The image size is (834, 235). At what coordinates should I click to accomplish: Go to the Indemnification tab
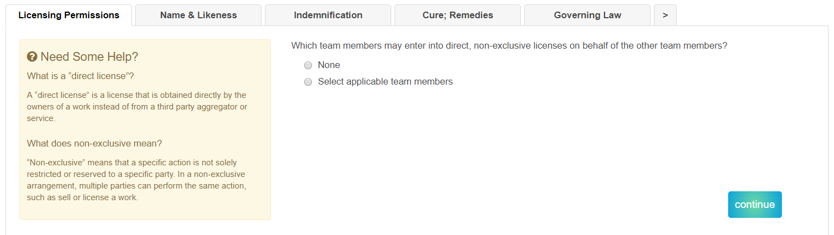[x=328, y=15]
